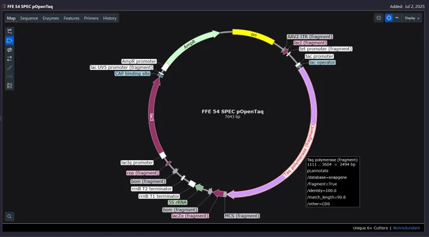Click the plasmid icon beside the file title

(4, 6)
